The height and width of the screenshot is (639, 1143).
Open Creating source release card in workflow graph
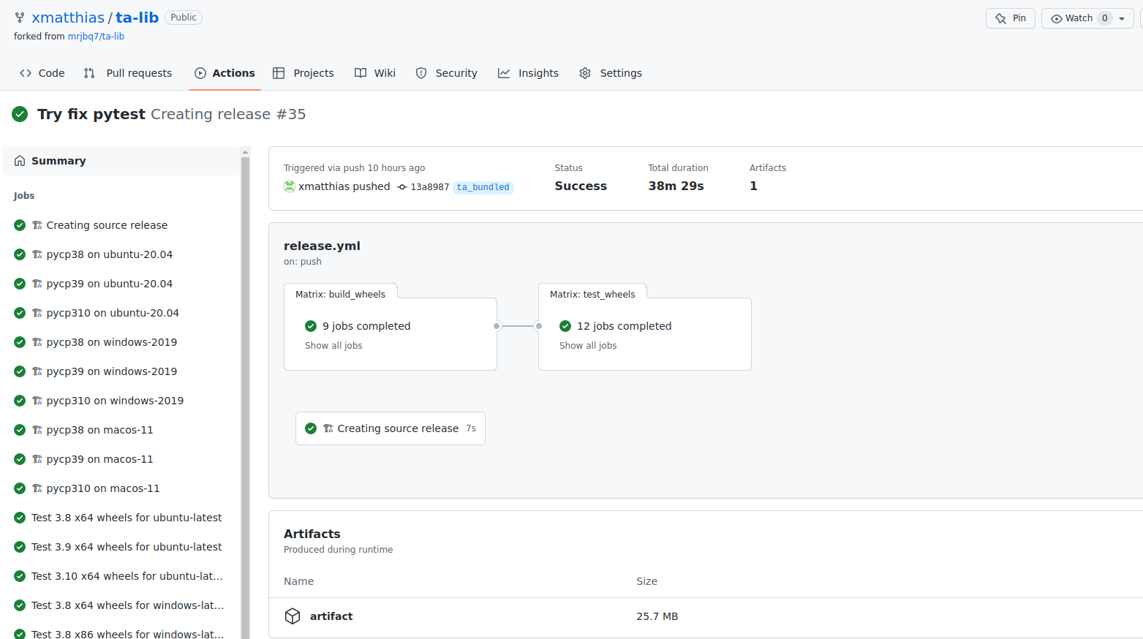point(391,428)
